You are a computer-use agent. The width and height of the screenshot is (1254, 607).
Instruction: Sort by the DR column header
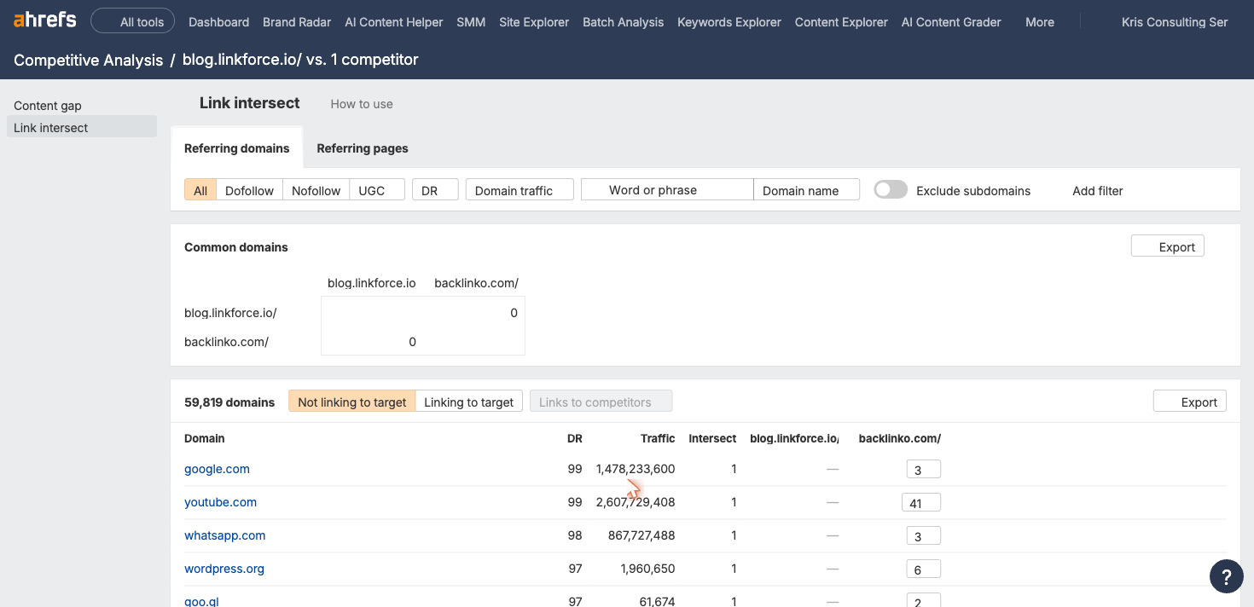pyautogui.click(x=574, y=438)
